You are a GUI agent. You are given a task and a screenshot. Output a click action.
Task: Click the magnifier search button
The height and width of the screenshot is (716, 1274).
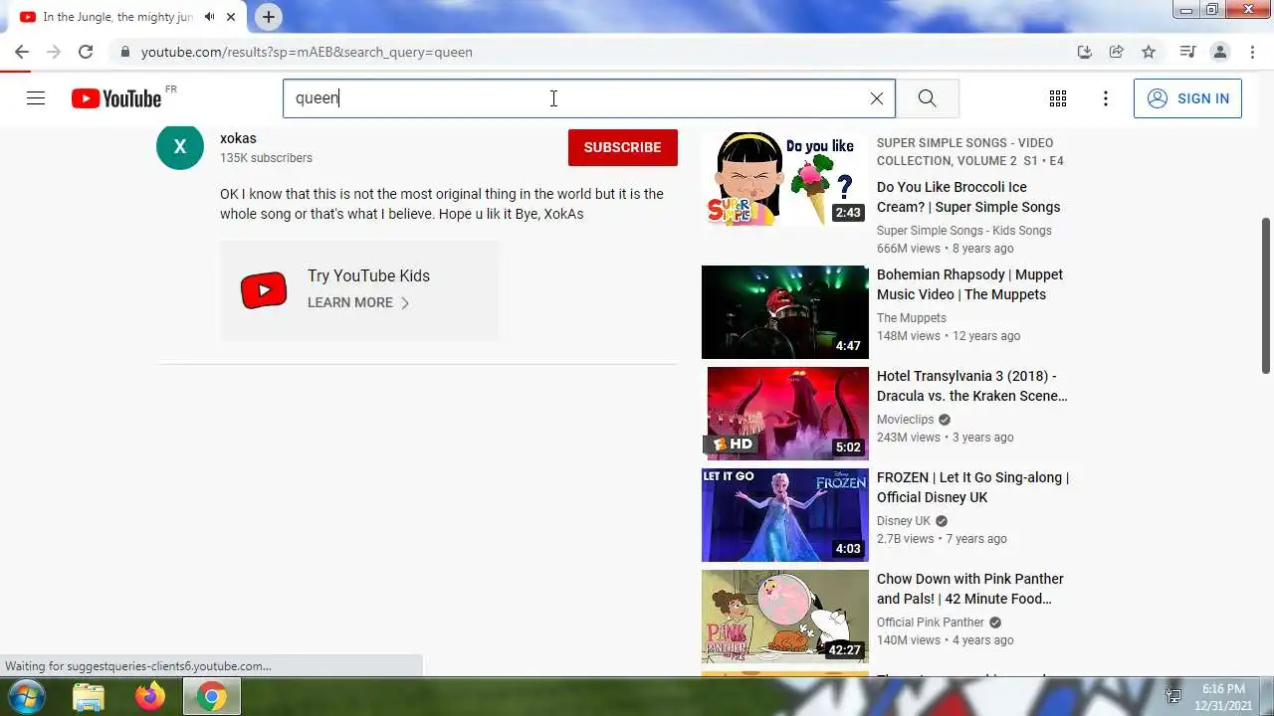[x=927, y=98]
